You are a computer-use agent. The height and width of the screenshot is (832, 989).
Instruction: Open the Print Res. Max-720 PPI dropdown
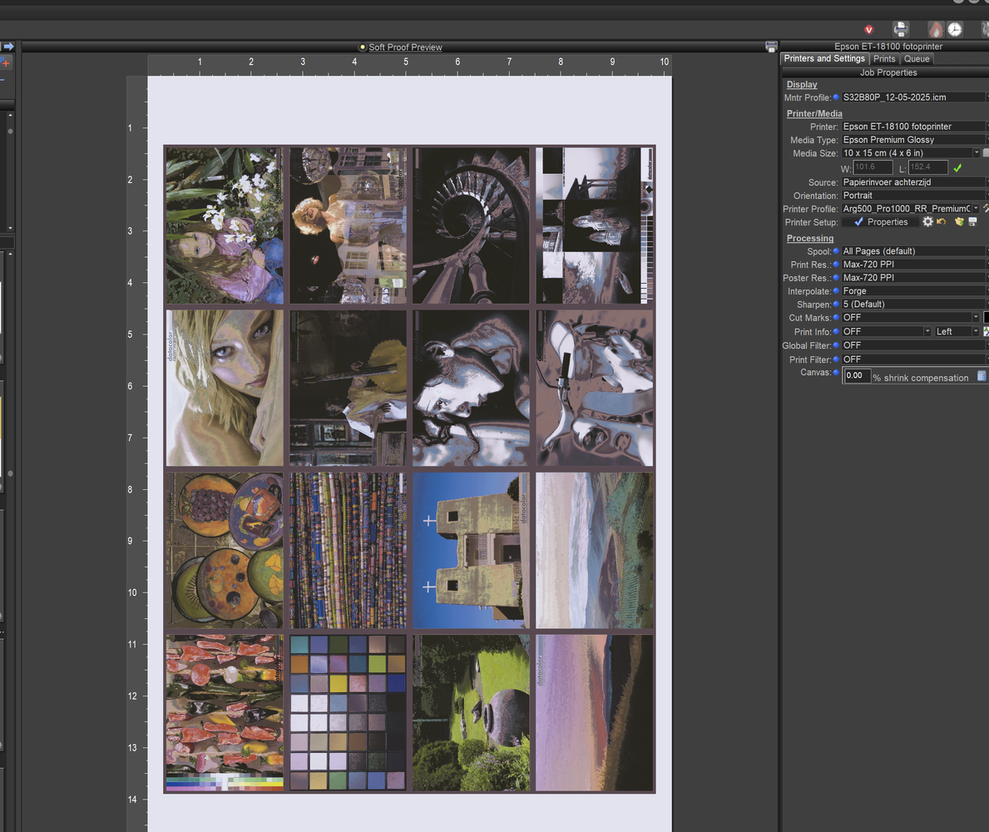(915, 265)
